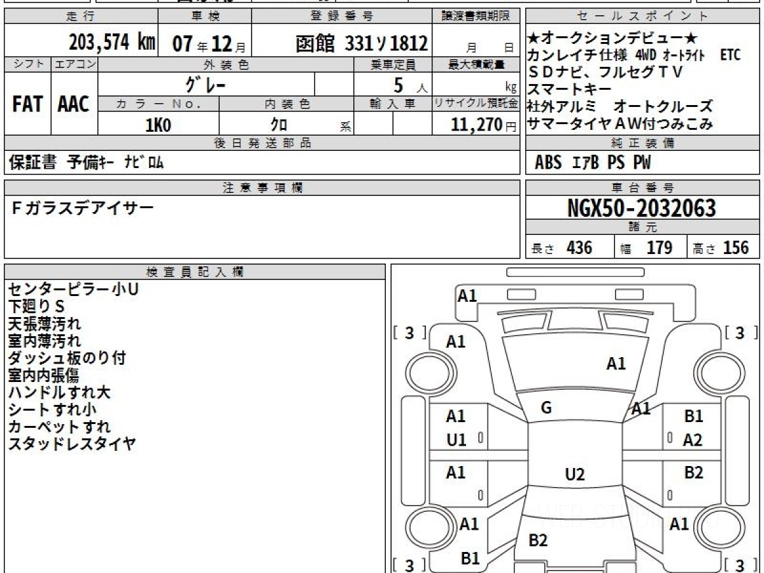Select inspector note 下廻りS
The height and width of the screenshot is (573, 764).
click(37, 306)
